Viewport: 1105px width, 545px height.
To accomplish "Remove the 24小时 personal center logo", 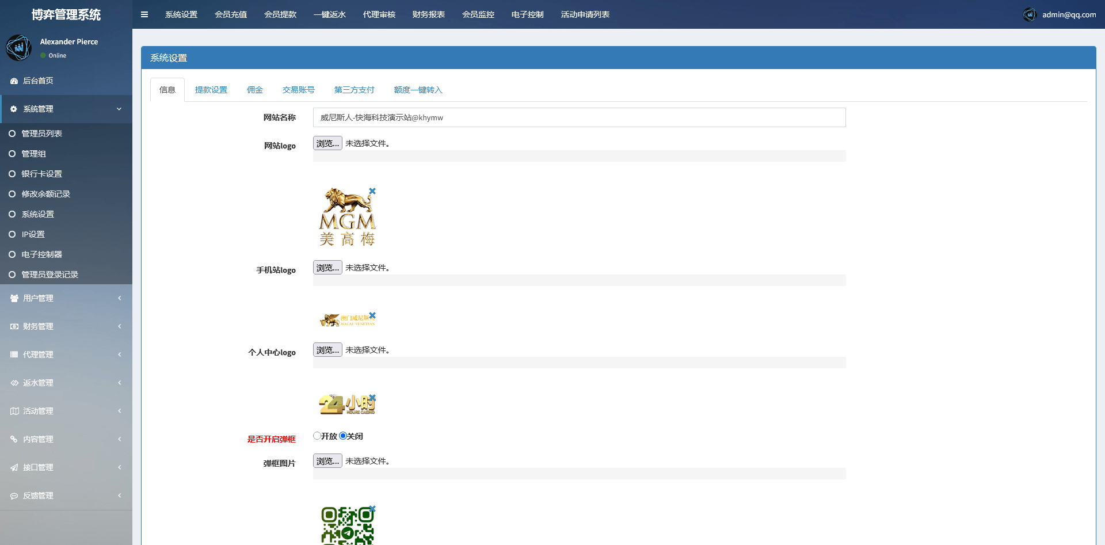I will click(372, 398).
